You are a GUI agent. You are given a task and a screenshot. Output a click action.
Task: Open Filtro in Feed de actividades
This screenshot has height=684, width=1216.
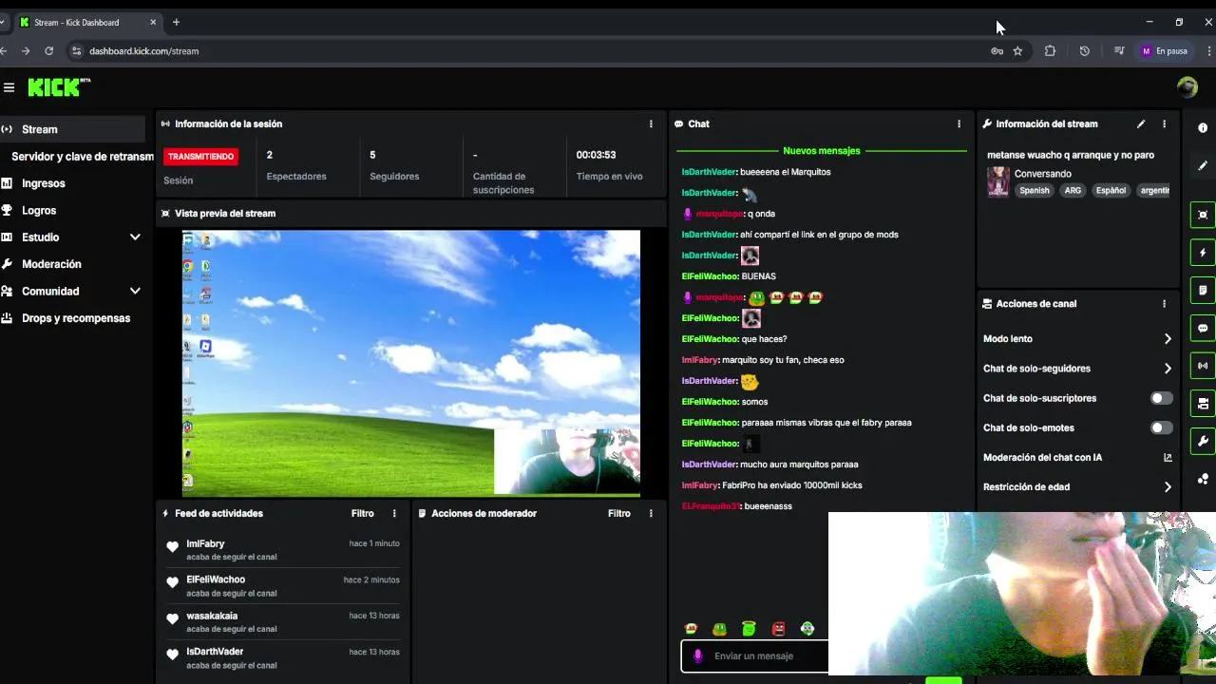click(x=363, y=513)
